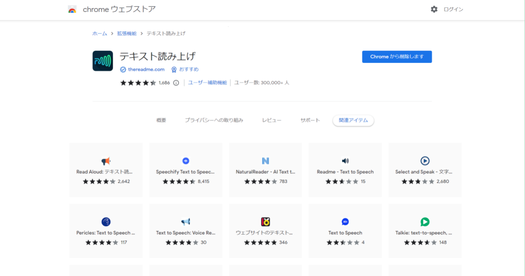The height and width of the screenshot is (276, 525).
Task: Click the verified badge next to thereadme.com
Action: [123, 70]
